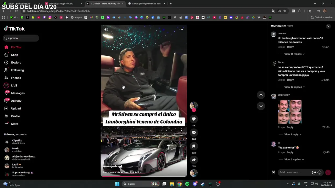
Task: Reply to Noriel's comment
Action: coord(290,80)
